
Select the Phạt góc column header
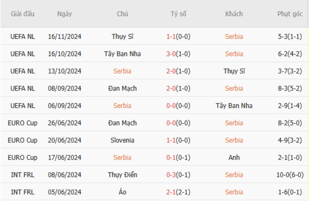coord(290,14)
